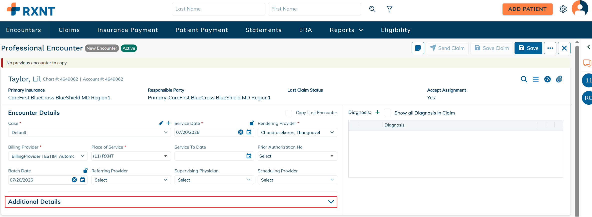This screenshot has height=217, width=592.
Task: Open the Referring Provider dropdown
Action: (x=131, y=180)
